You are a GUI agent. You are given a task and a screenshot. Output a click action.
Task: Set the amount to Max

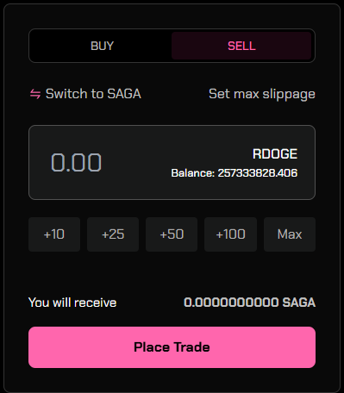[290, 234]
